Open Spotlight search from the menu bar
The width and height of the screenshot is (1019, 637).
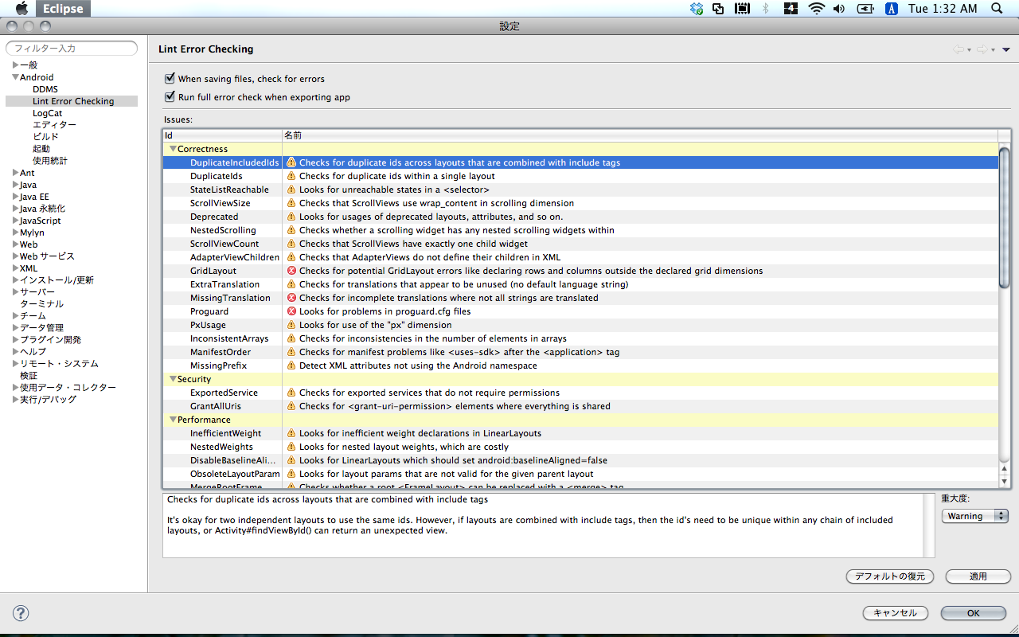[x=996, y=8]
